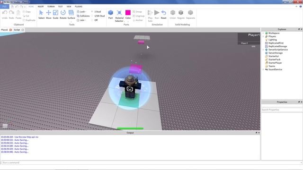Undock the Properties panel
This screenshot has height=170, width=303.
[299, 102]
